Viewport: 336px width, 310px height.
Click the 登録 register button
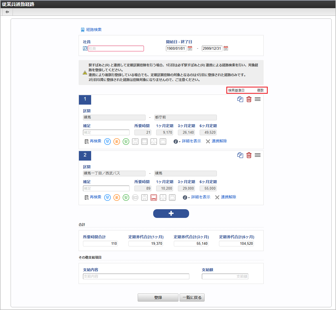tap(158, 298)
